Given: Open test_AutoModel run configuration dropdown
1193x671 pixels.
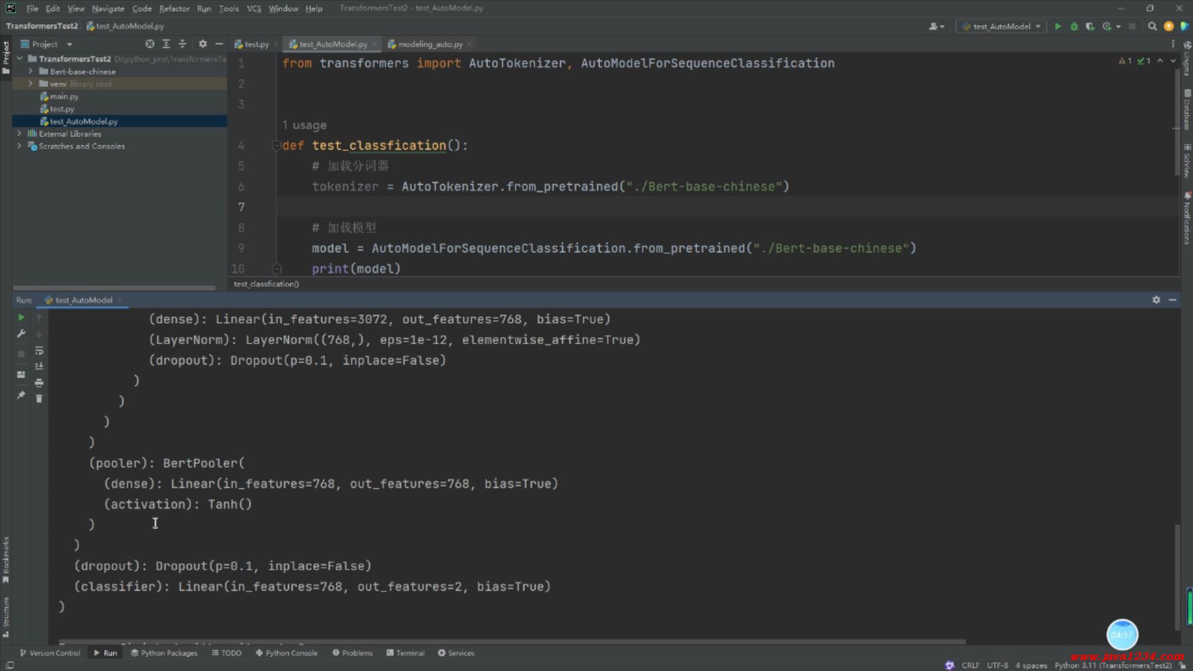Looking at the screenshot, I should (1002, 26).
